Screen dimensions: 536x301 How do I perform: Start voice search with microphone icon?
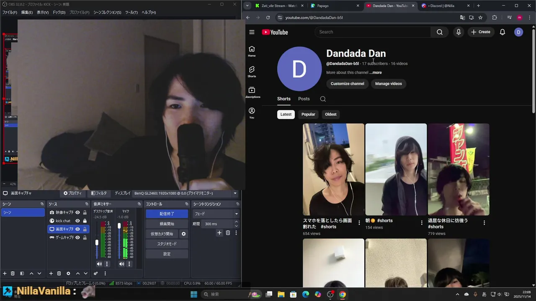(459, 32)
